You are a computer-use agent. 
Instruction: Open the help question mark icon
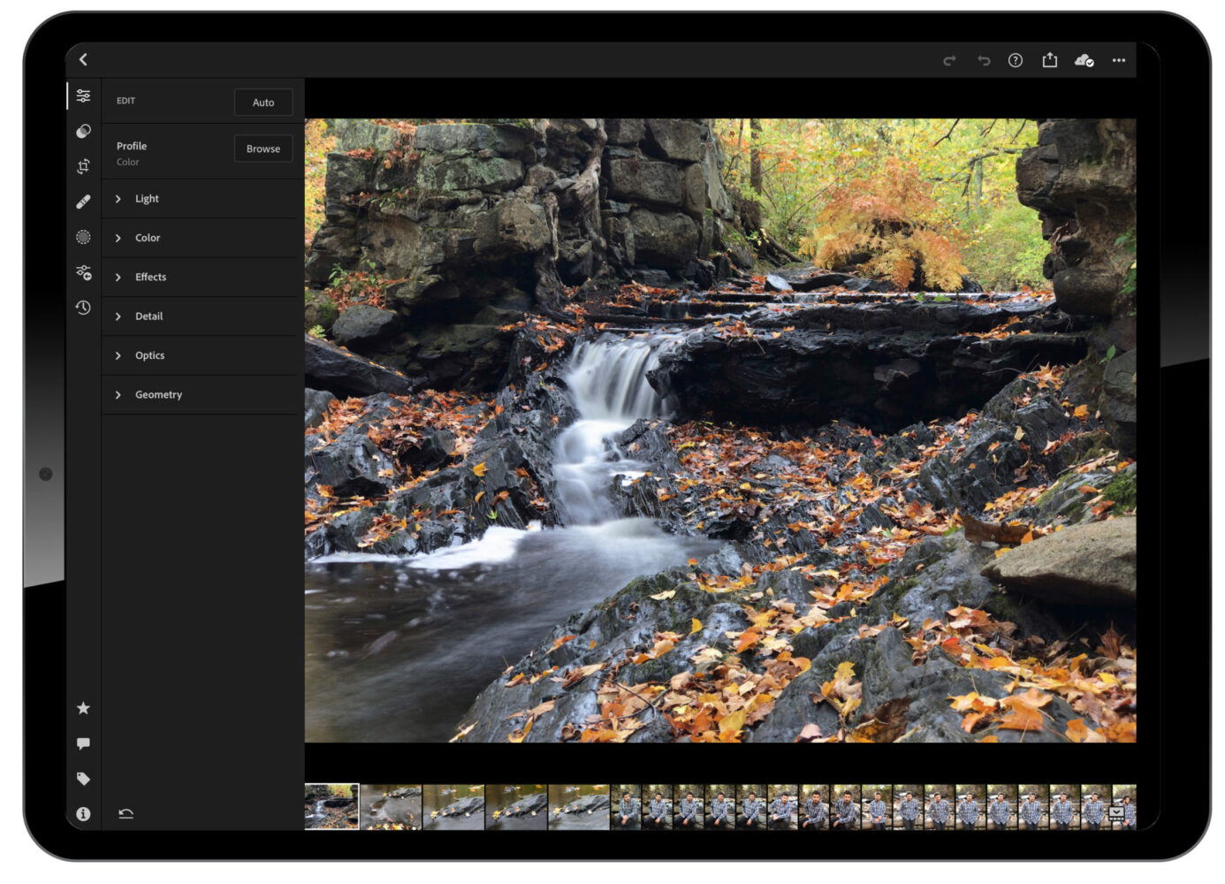tap(1016, 60)
